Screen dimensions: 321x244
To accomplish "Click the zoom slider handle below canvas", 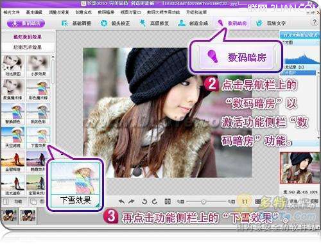I will pos(204,202).
